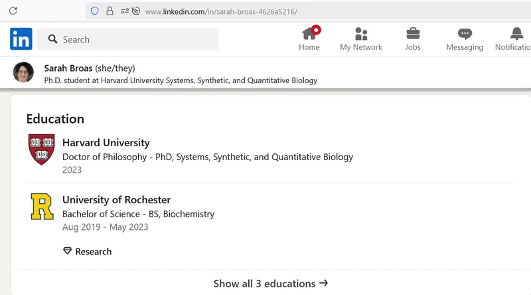The image size is (531, 295).
Task: Expand Show all 3 educations
Action: click(270, 284)
